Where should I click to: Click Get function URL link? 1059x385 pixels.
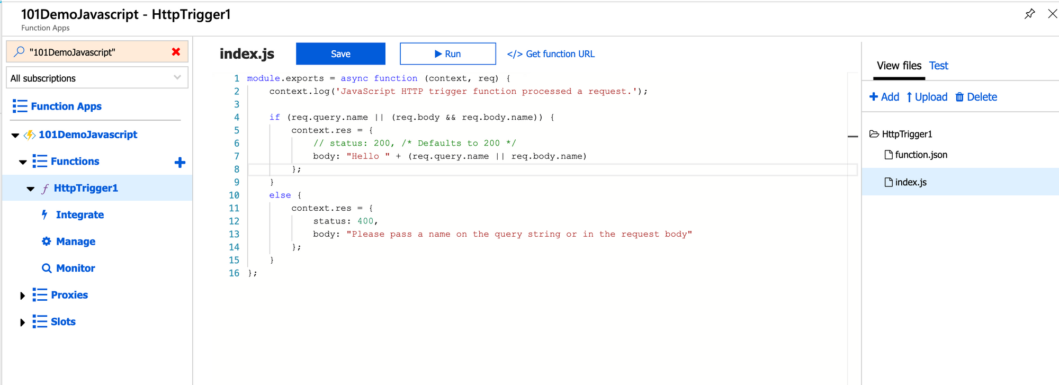click(551, 53)
